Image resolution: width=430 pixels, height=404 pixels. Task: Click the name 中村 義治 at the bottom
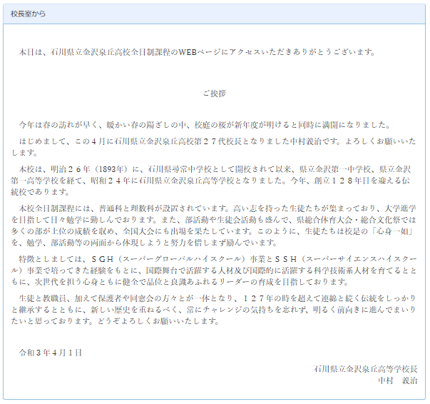(x=398, y=380)
